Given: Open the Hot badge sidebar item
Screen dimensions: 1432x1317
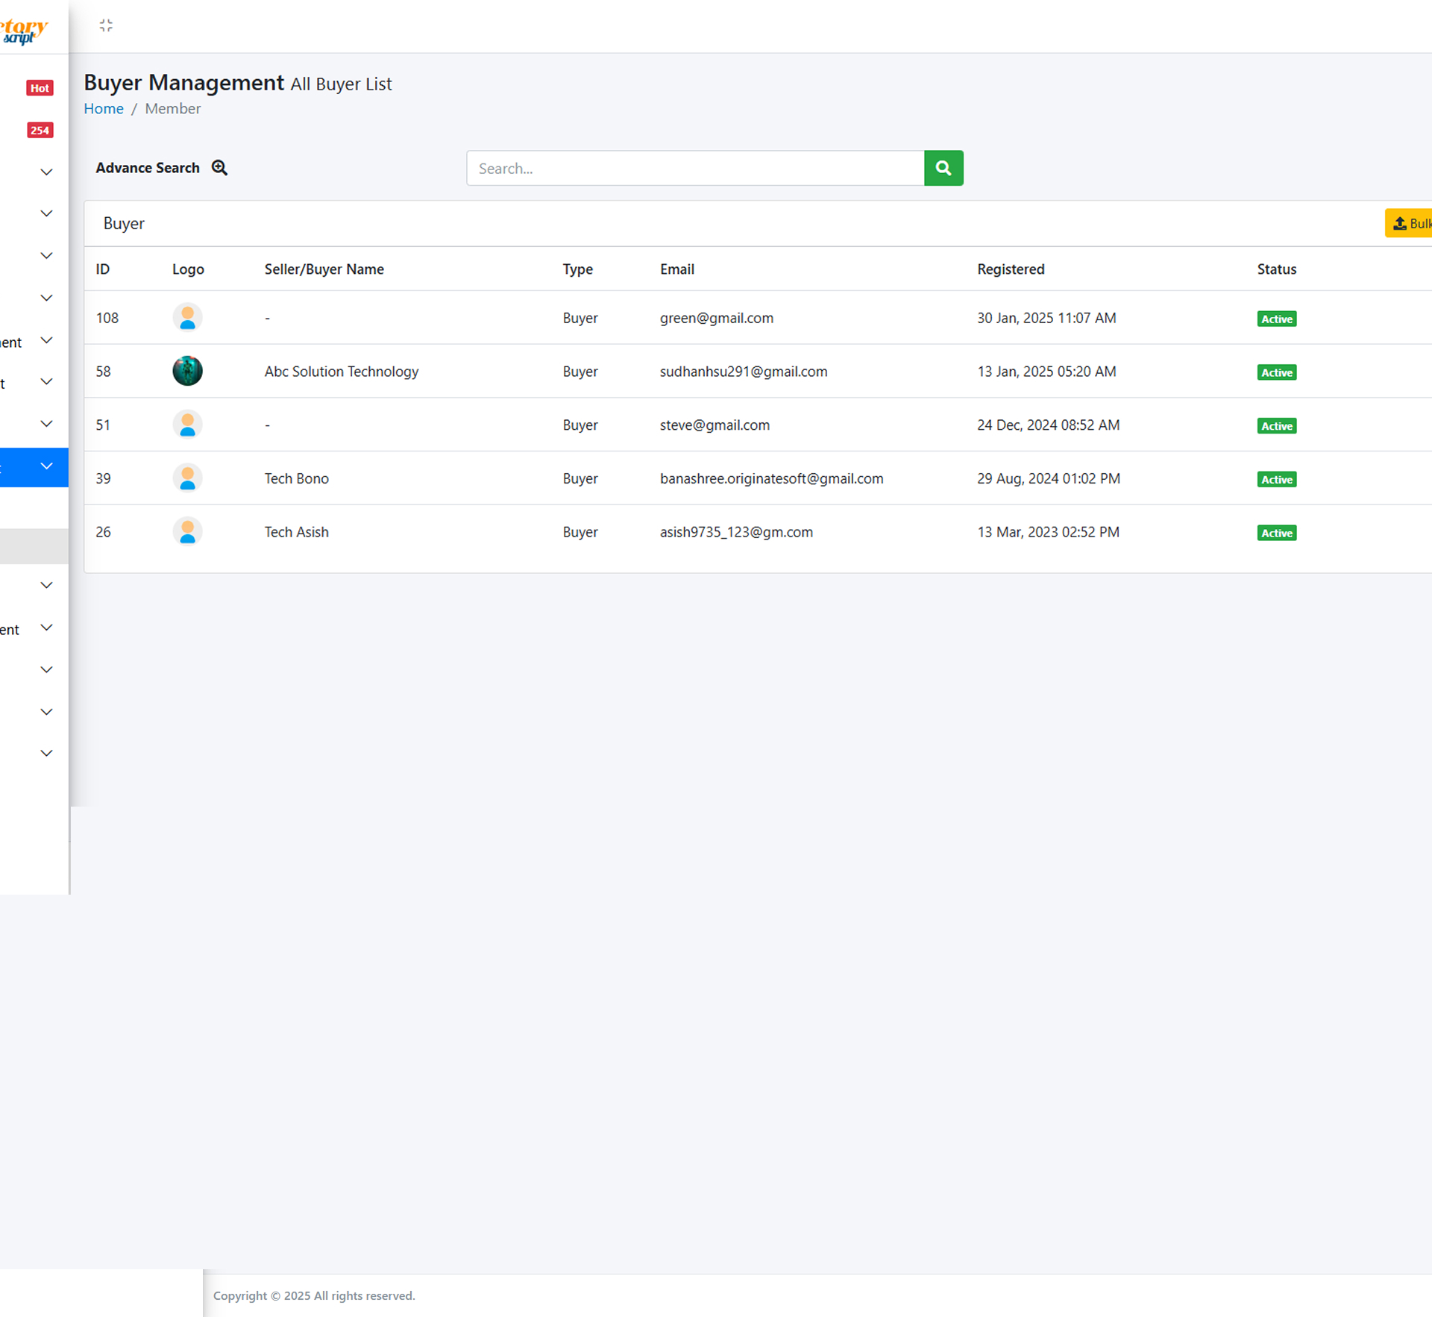Looking at the screenshot, I should [x=40, y=88].
